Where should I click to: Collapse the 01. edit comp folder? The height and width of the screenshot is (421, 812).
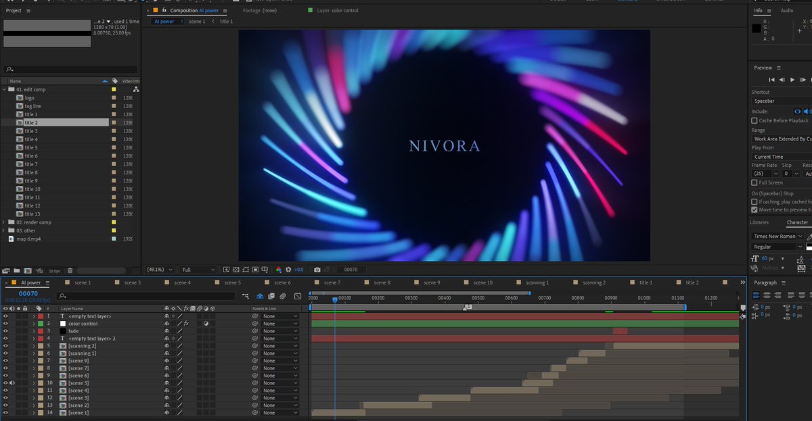coord(5,89)
